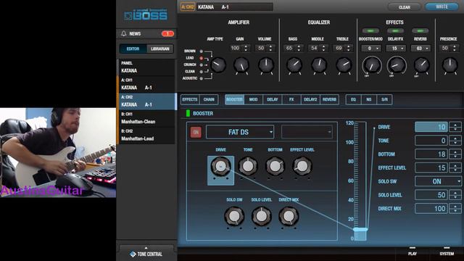Select the booster Effect Level knob

point(302,167)
